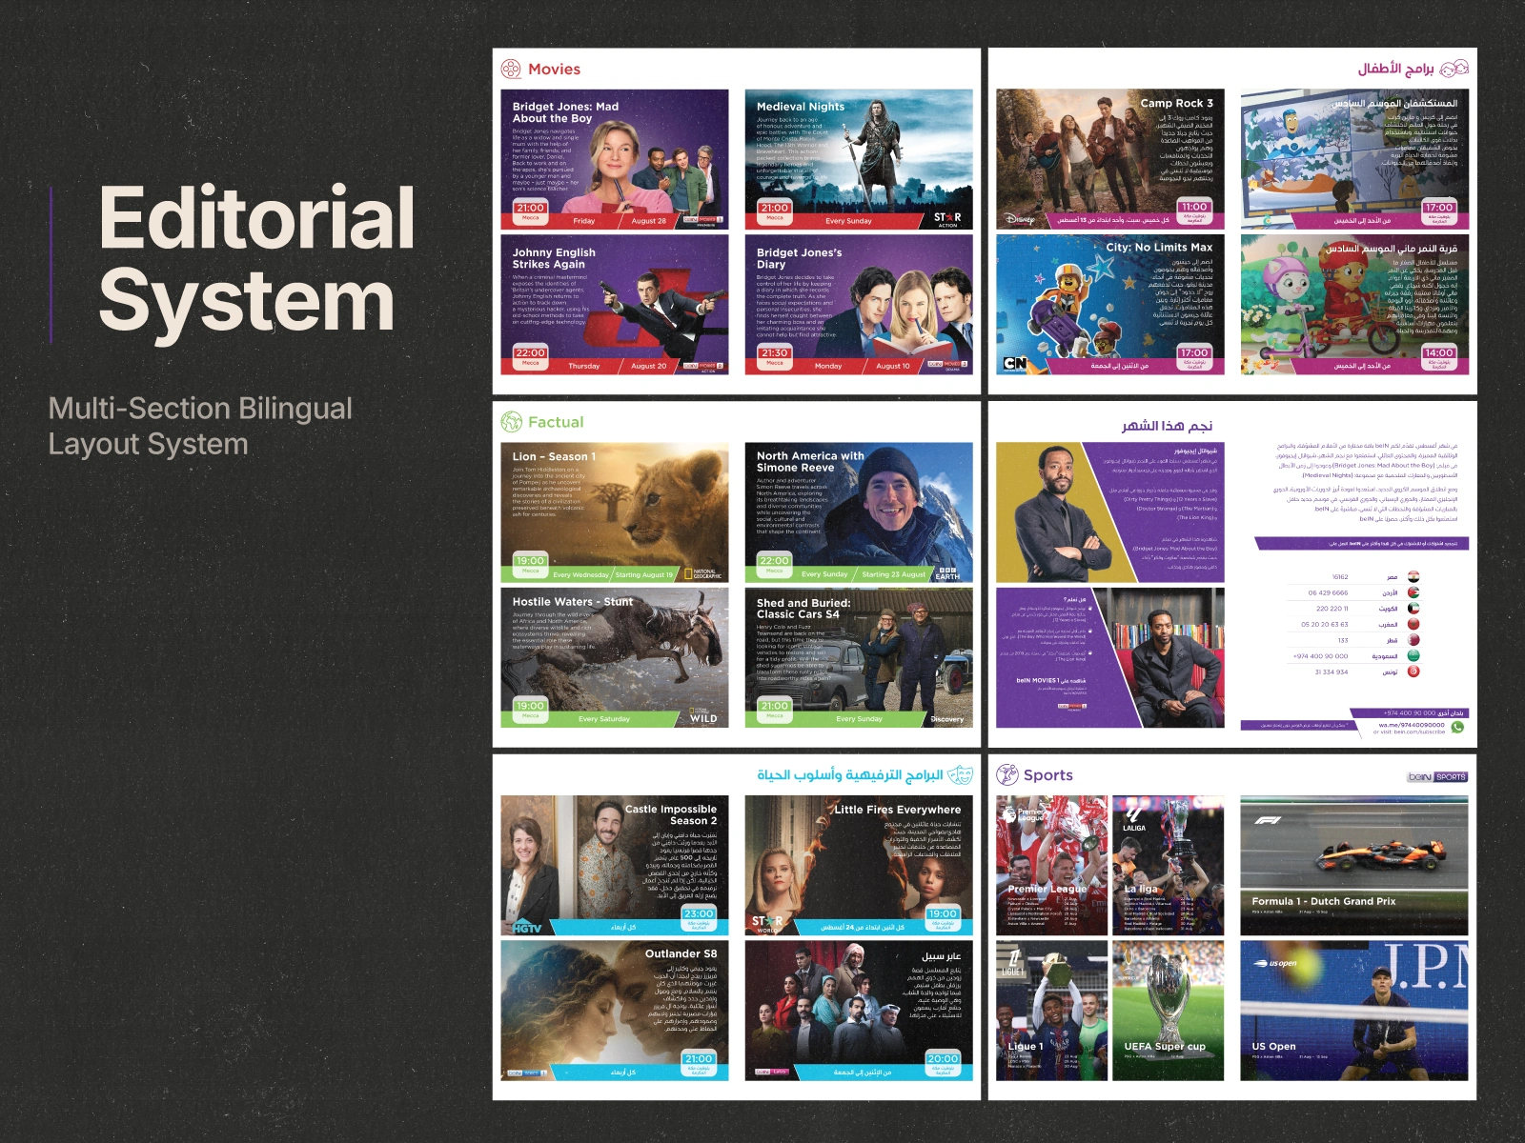Open the Johnny English Strikes Again card

(x=615, y=305)
